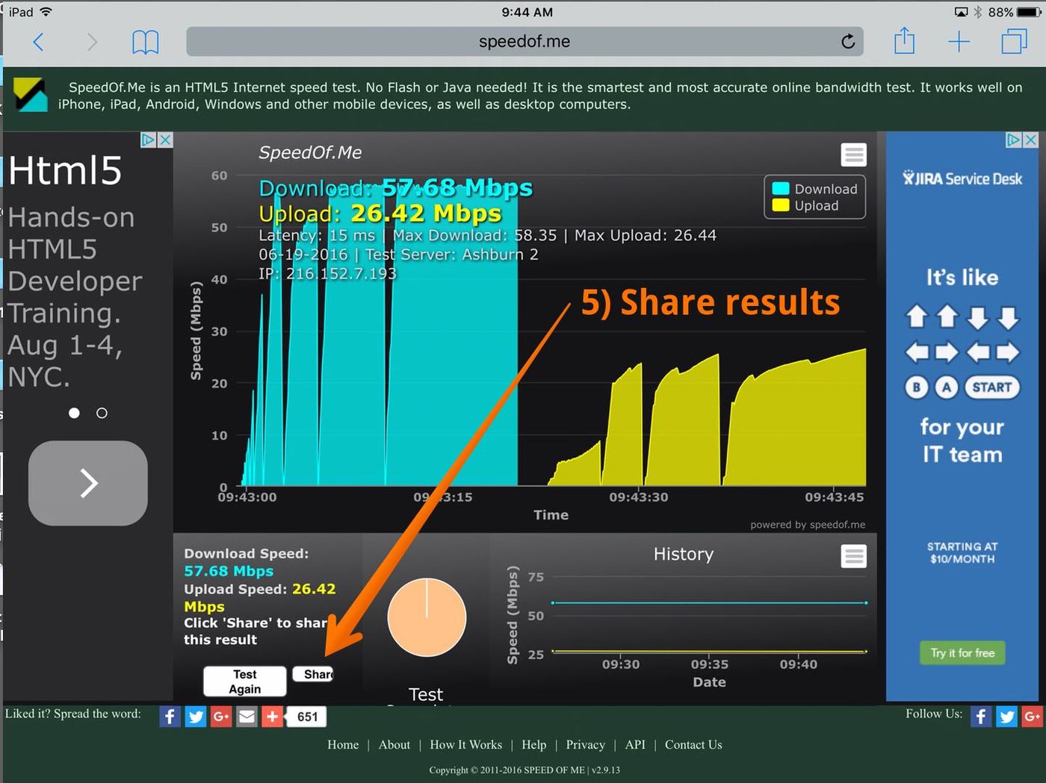The height and width of the screenshot is (783, 1046).
Task: Click the cyan download line in History
Action: (x=709, y=602)
